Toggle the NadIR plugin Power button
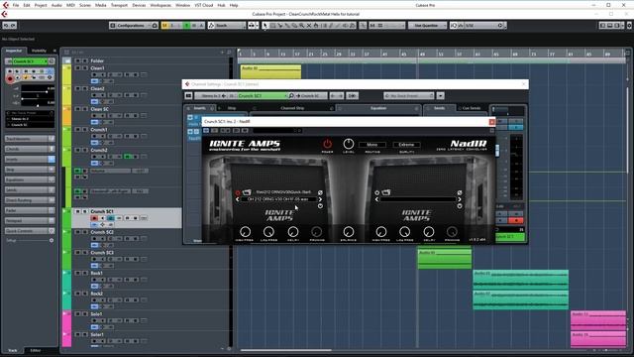This screenshot has height=357, width=634. pos(327,144)
